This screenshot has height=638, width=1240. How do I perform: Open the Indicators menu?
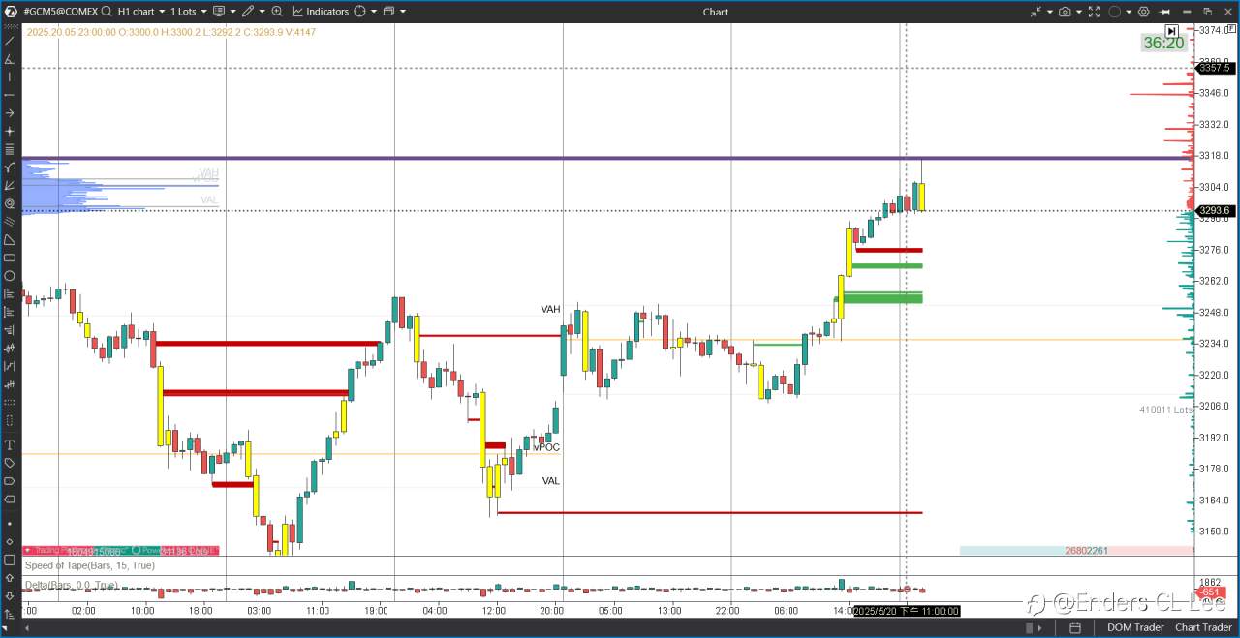pyautogui.click(x=321, y=12)
